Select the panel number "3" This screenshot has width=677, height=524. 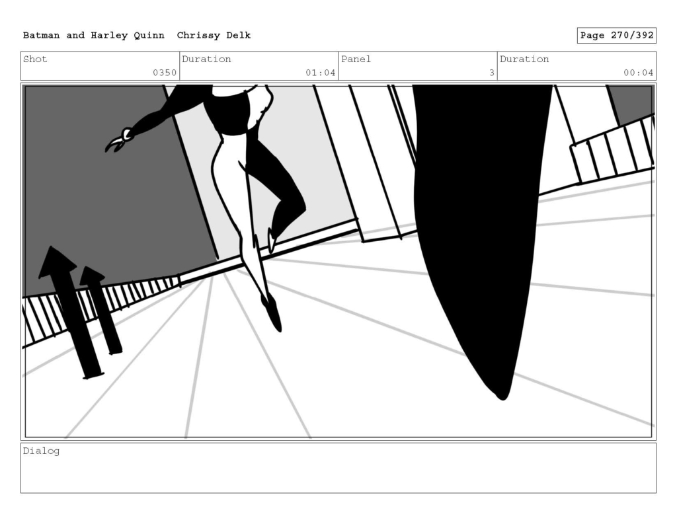[491, 73]
